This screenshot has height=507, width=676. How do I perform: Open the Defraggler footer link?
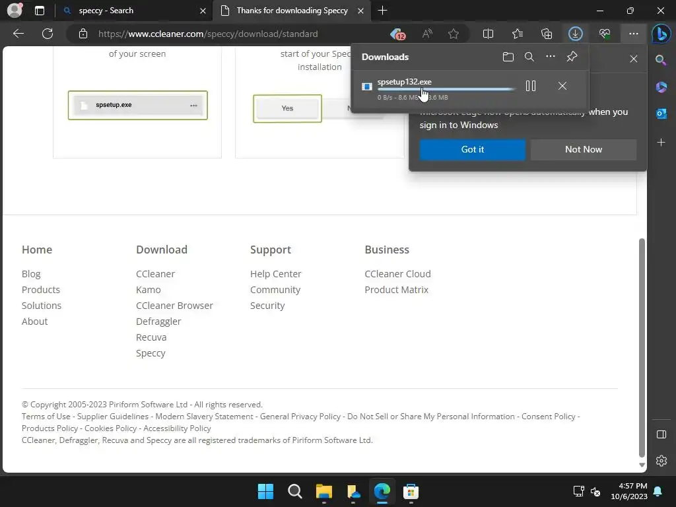[158, 321]
